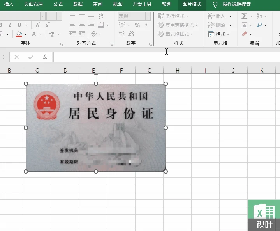Click the ID card picture
Image resolution: width=280 pixels, height=231 pixels.
coord(96,128)
